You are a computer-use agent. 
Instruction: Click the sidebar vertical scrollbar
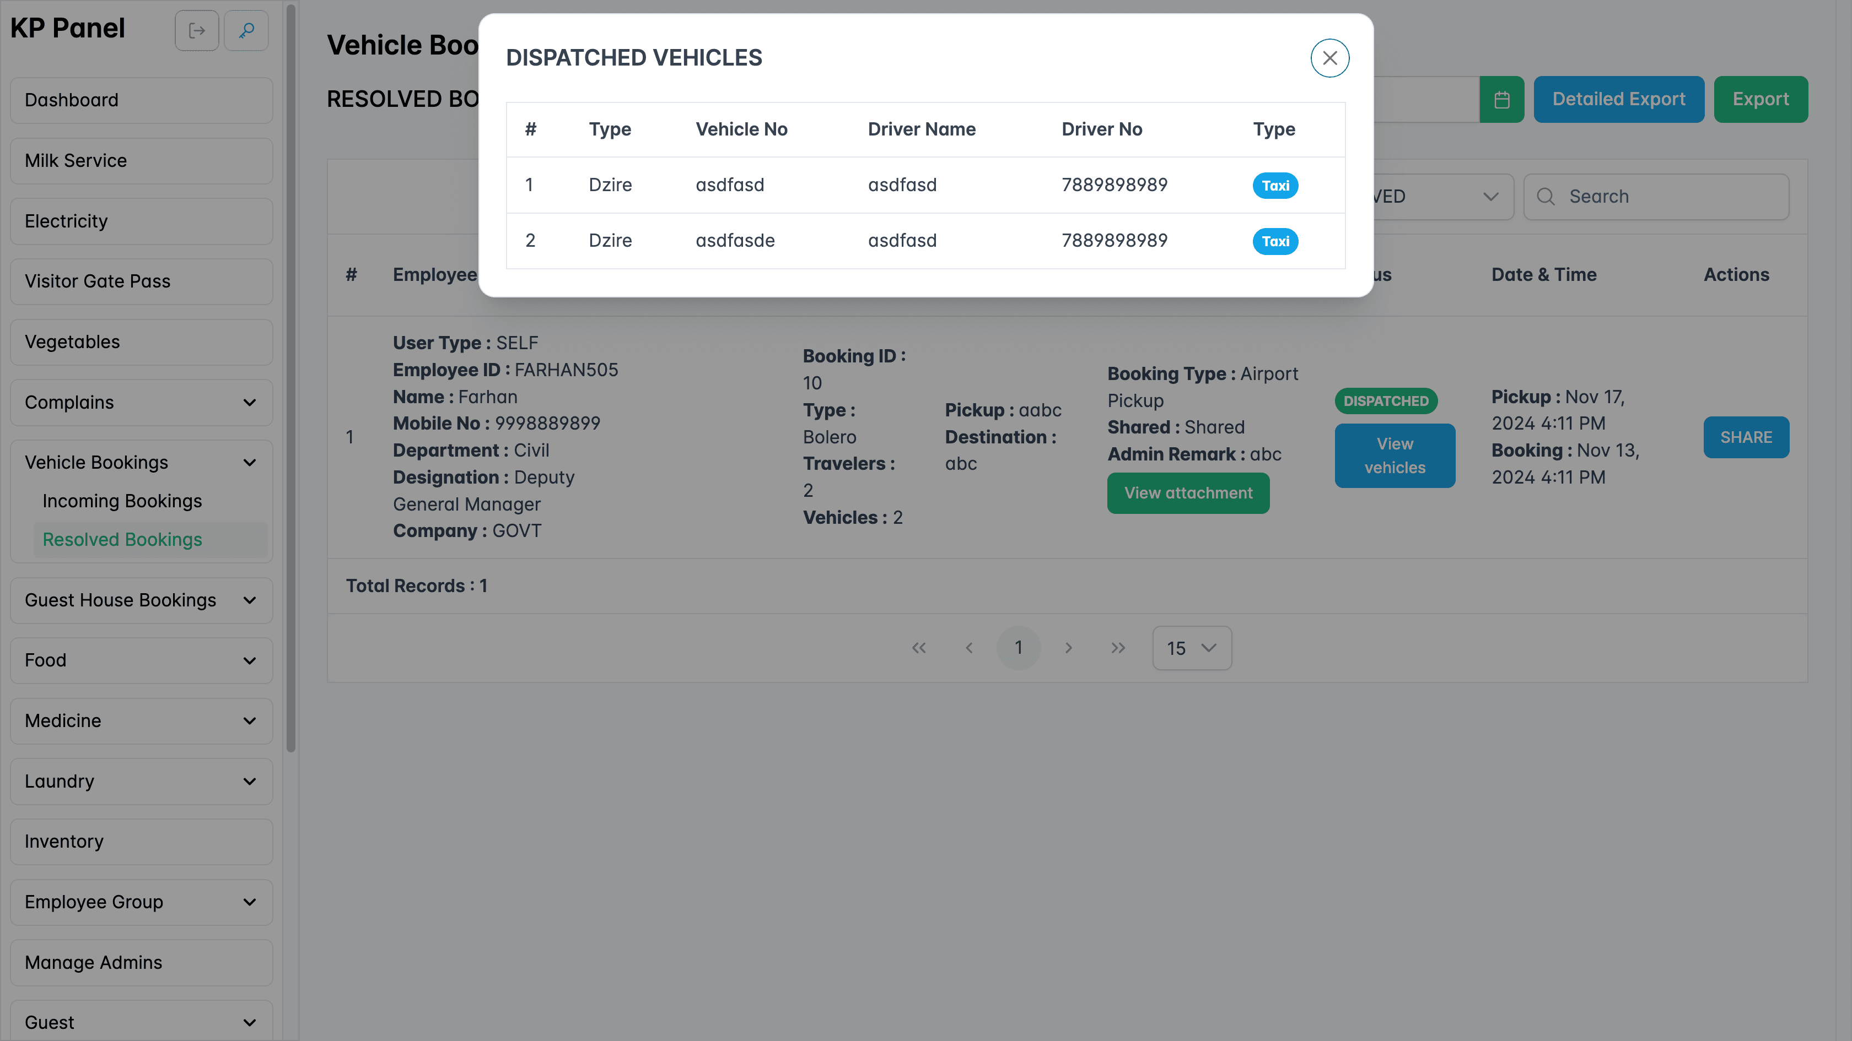290,377
